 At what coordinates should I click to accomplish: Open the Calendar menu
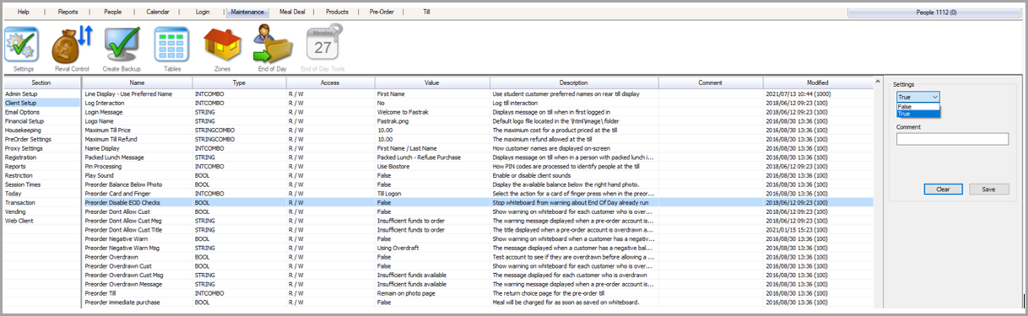(157, 13)
